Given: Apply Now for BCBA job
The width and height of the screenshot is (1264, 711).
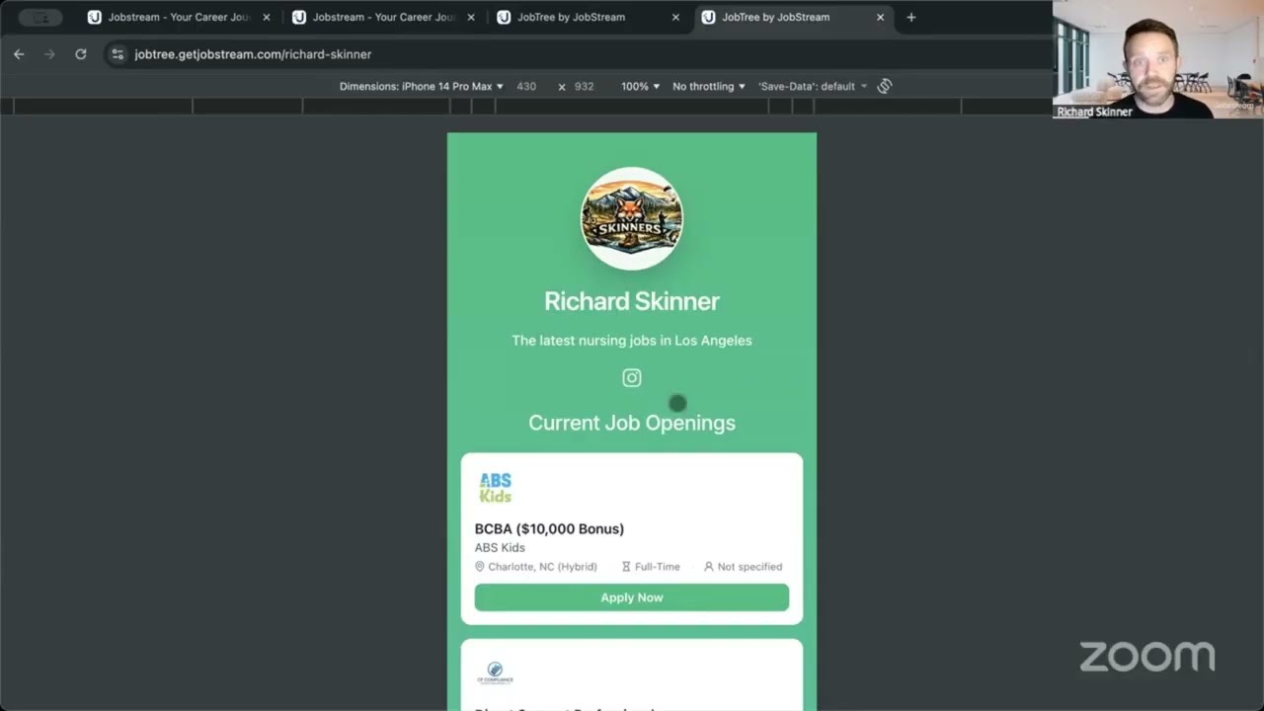Looking at the screenshot, I should pos(632,597).
